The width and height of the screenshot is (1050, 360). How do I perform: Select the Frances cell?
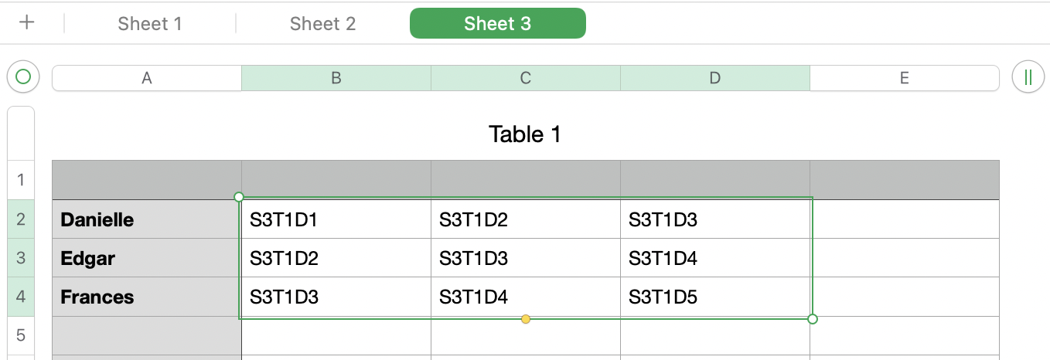click(x=147, y=297)
